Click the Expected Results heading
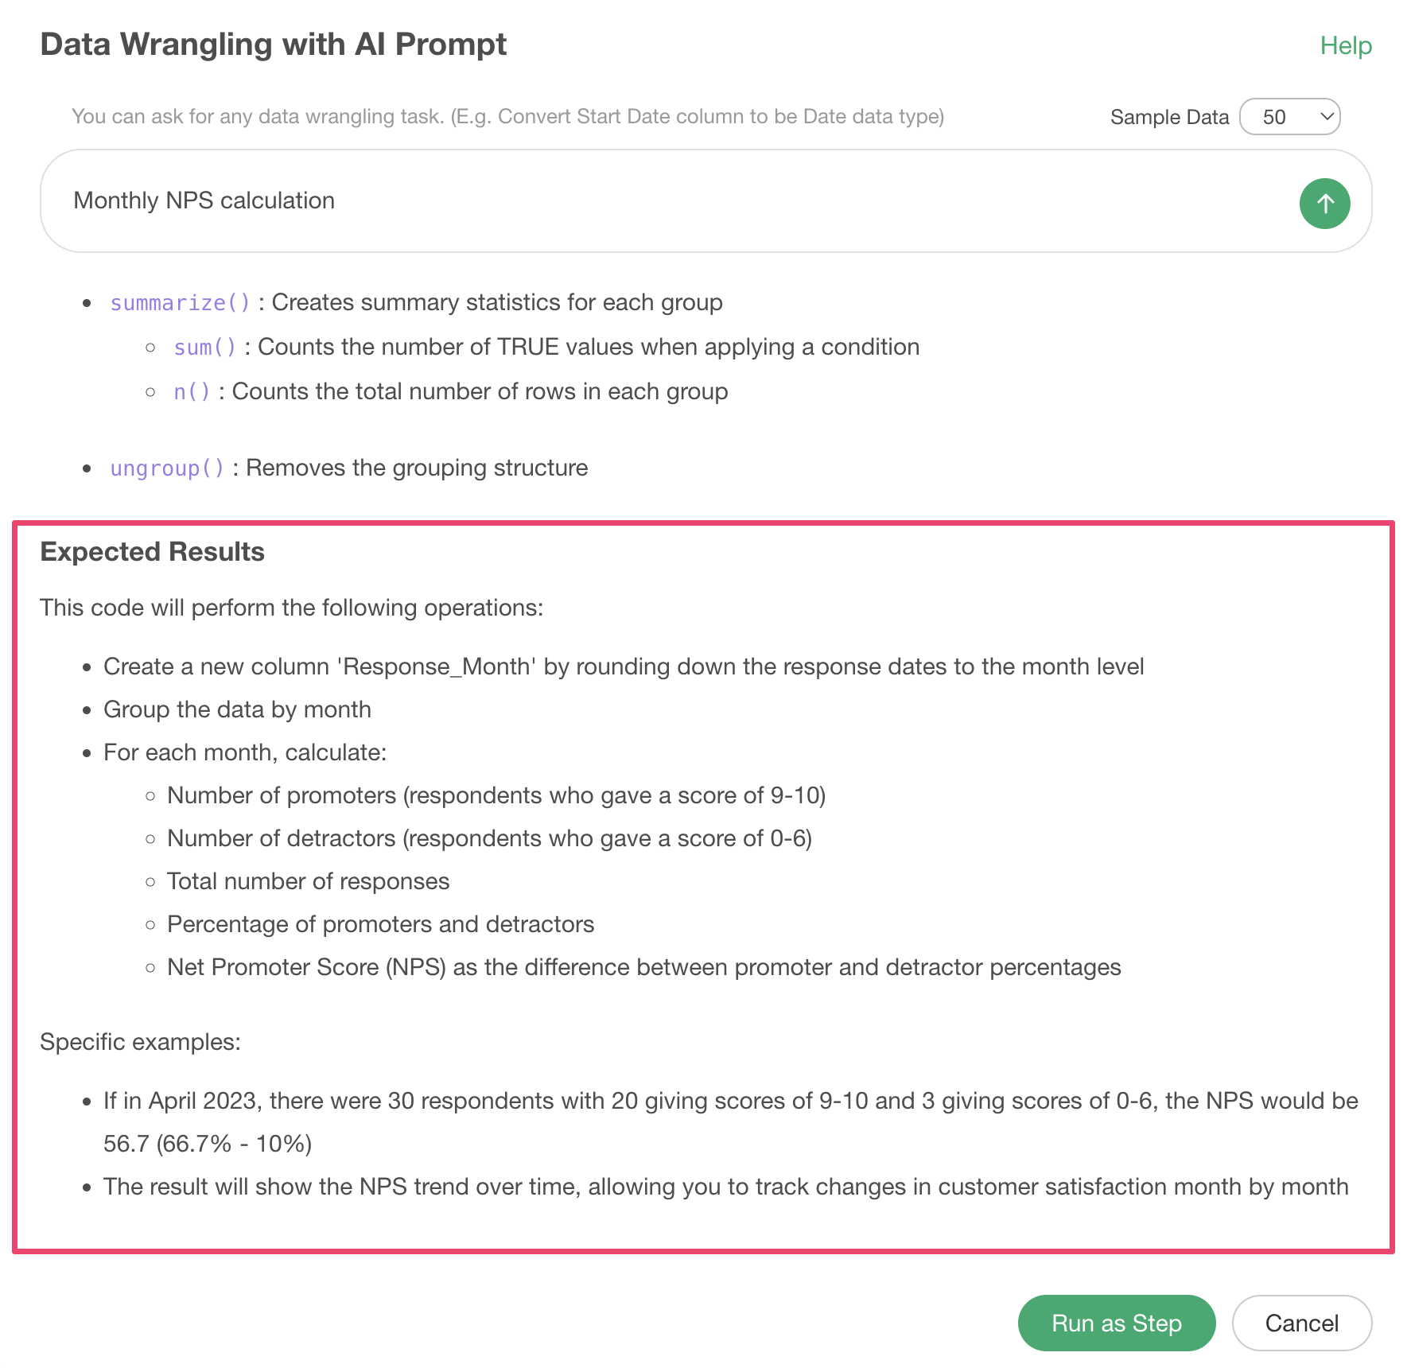This screenshot has height=1368, width=1411. tap(153, 552)
